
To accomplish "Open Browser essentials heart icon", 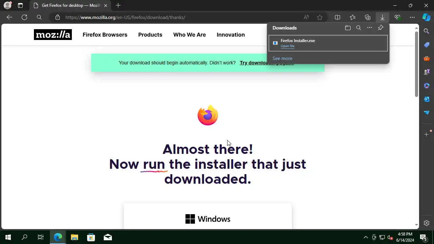I will pos(397,17).
